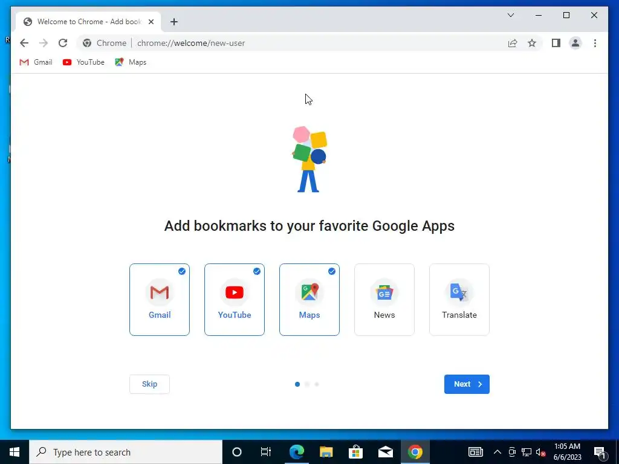Close the Welcome to Chrome tab

[151, 22]
